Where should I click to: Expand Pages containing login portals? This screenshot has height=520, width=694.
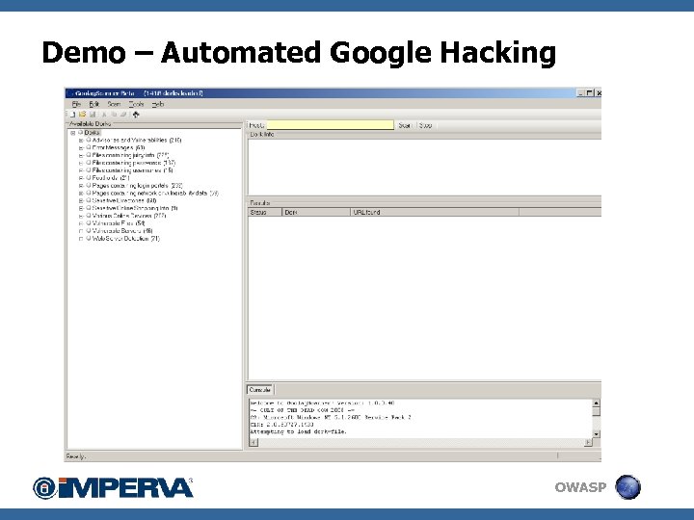[x=81, y=186]
